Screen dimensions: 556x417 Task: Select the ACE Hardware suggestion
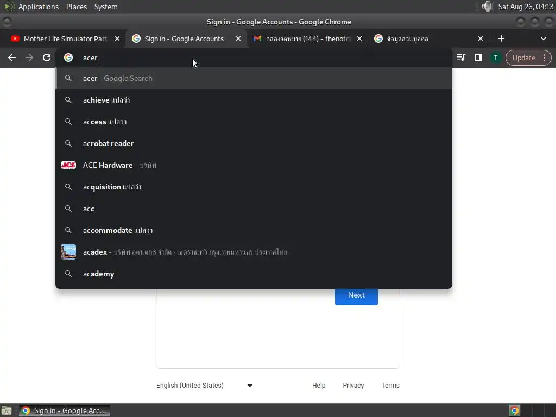(254, 165)
